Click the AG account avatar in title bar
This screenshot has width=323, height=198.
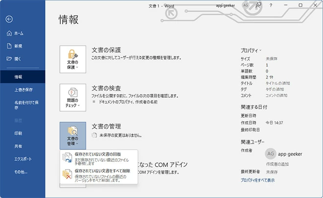pyautogui.click(x=246, y=5)
